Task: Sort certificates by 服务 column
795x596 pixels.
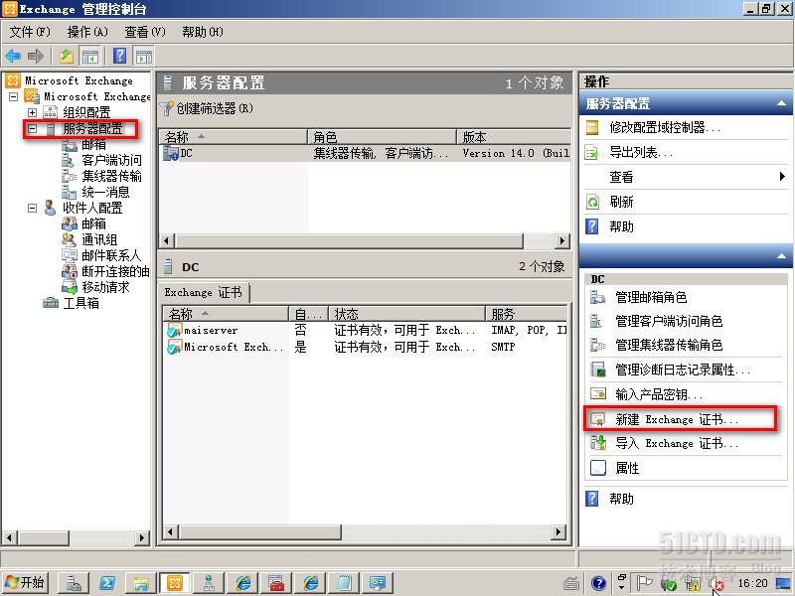Action: (x=527, y=314)
